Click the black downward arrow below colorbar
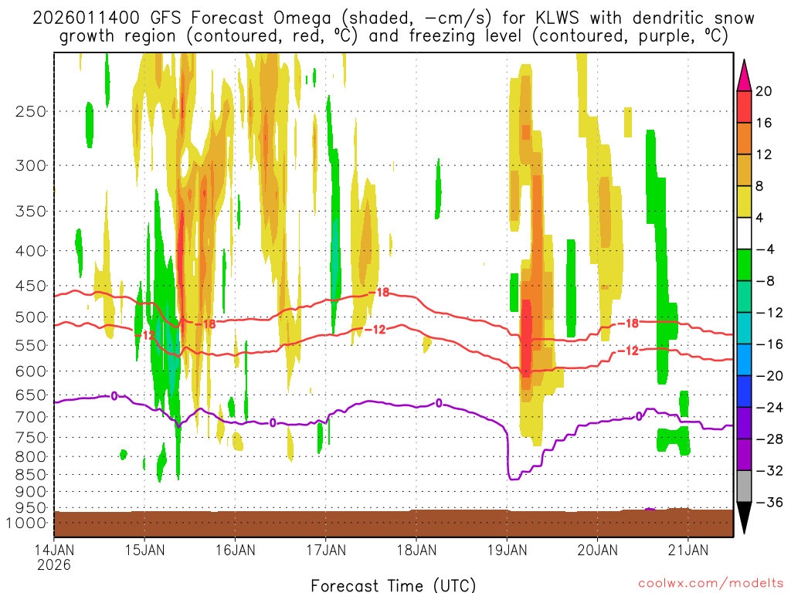Image resolution: width=791 pixels, height=593 pixels. tap(744, 518)
